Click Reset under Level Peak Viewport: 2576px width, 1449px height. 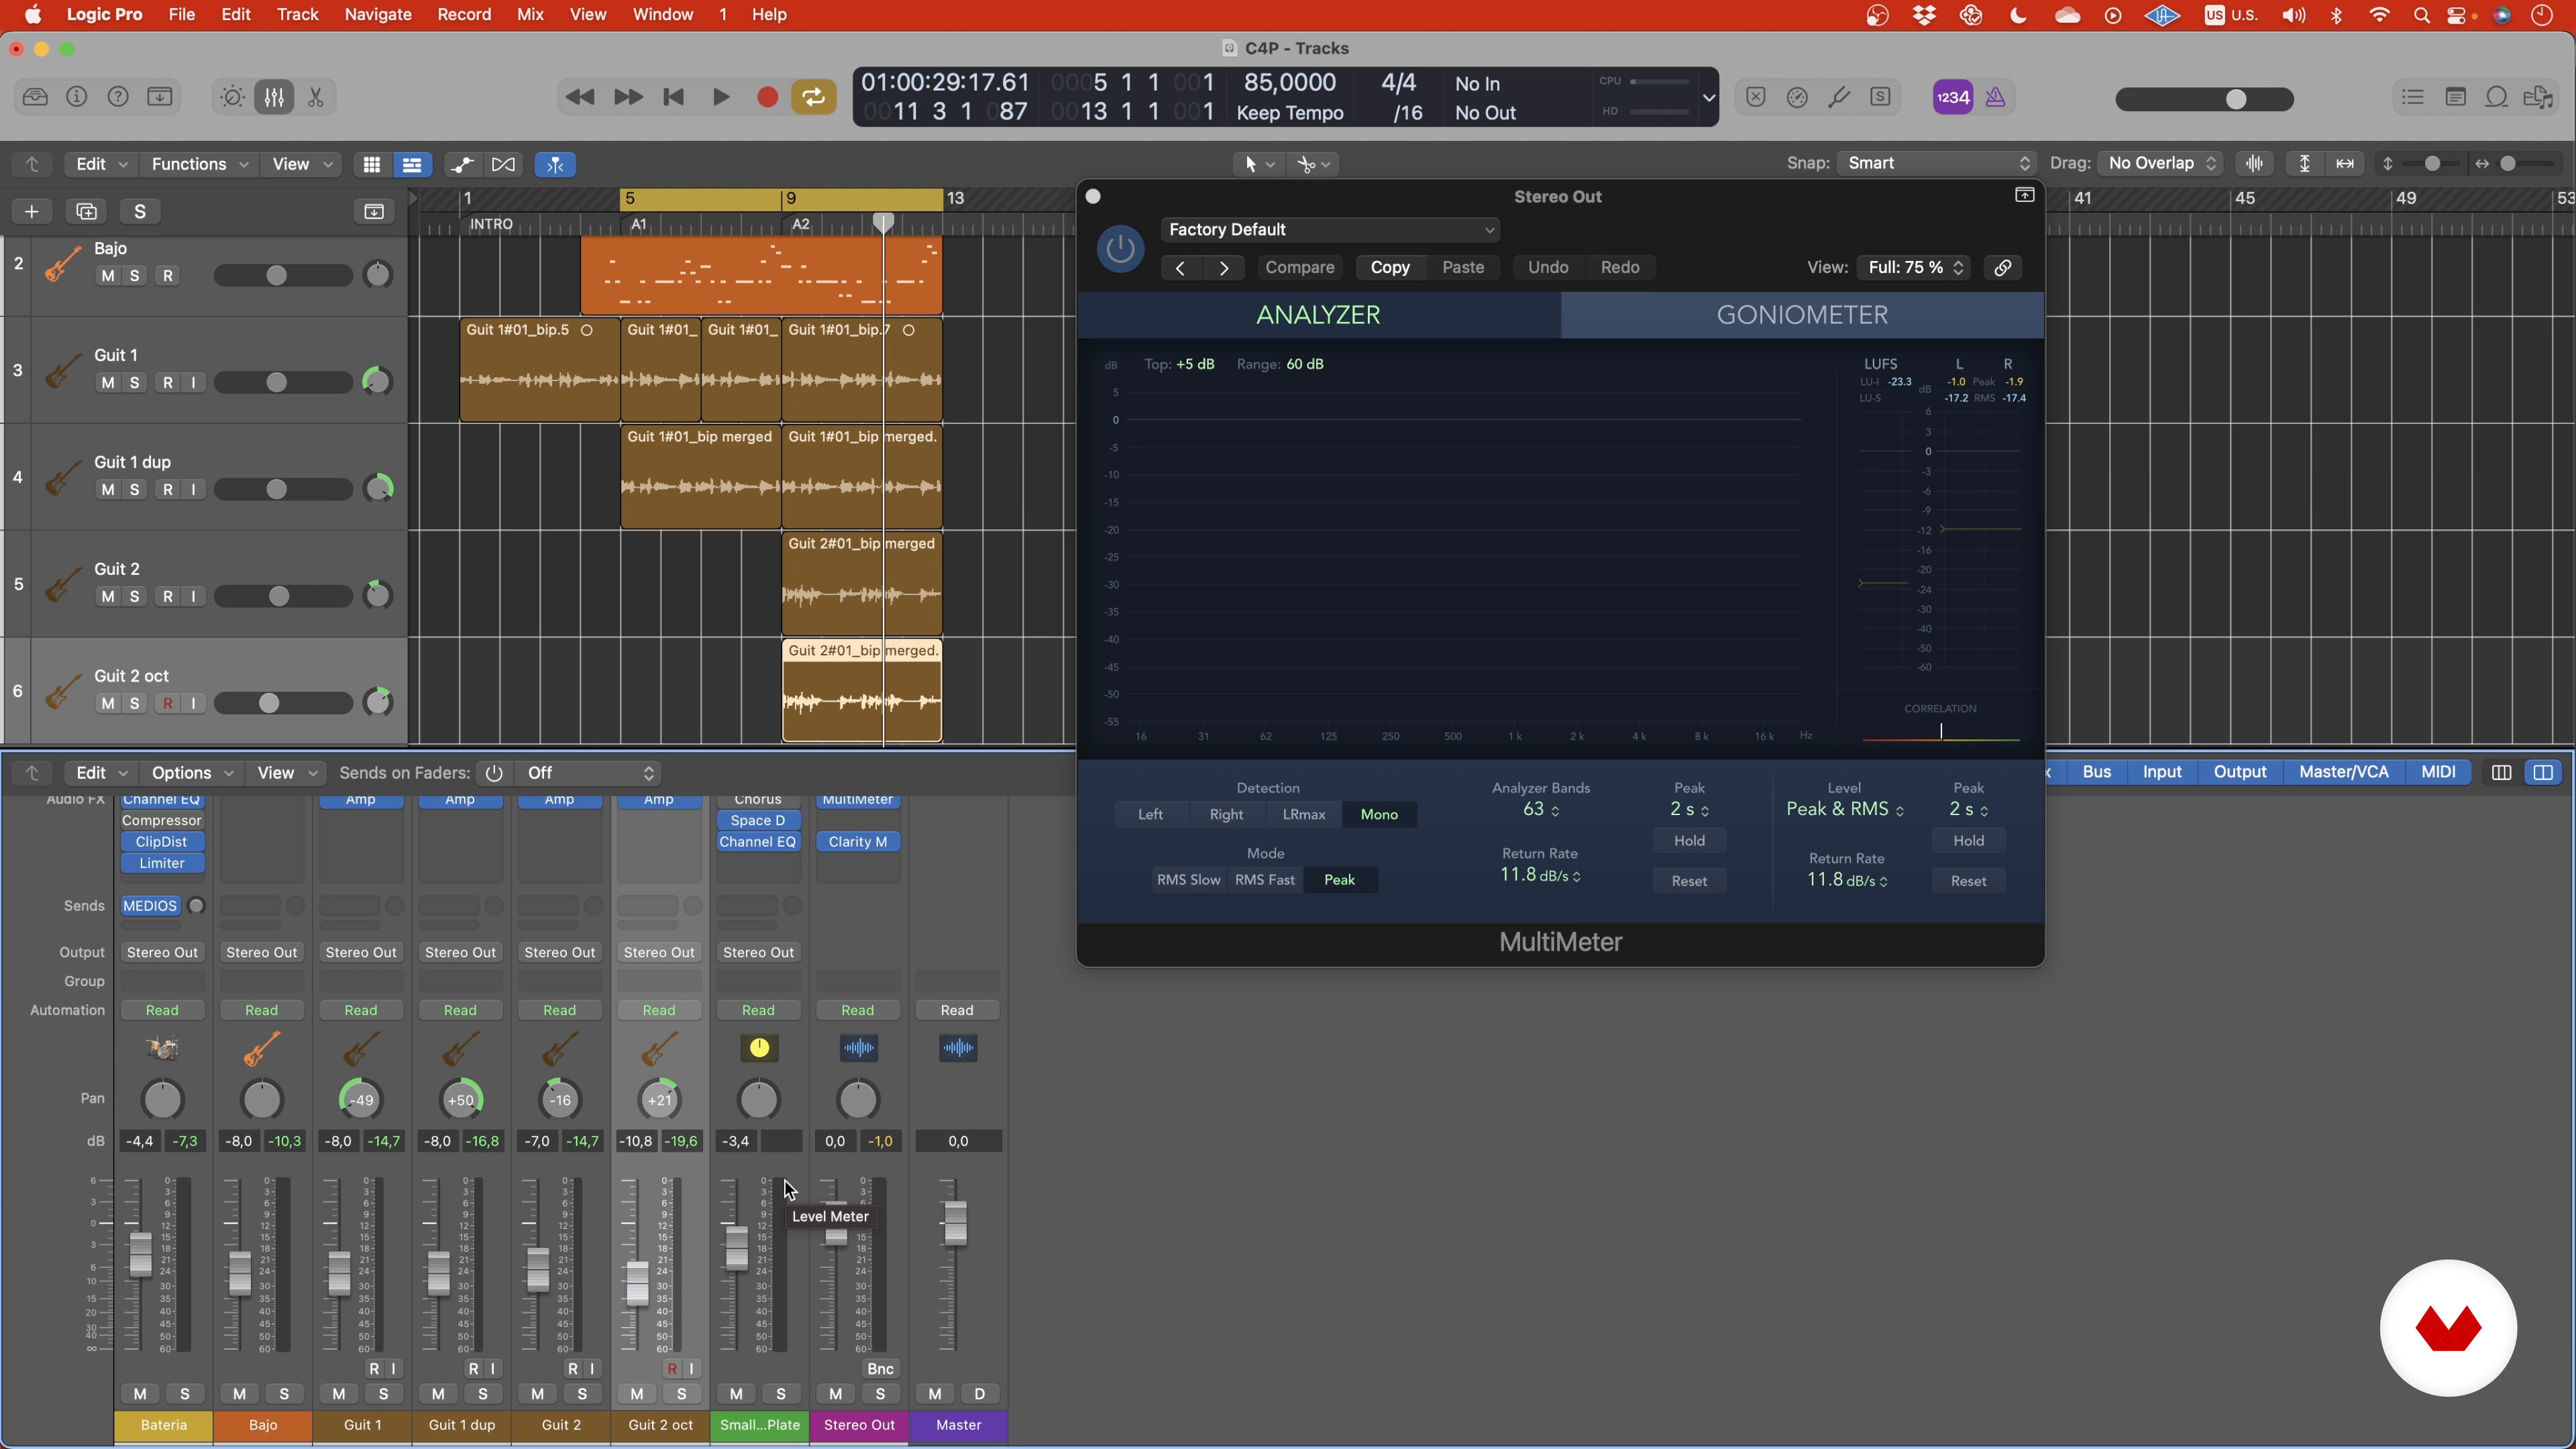[x=1968, y=881]
